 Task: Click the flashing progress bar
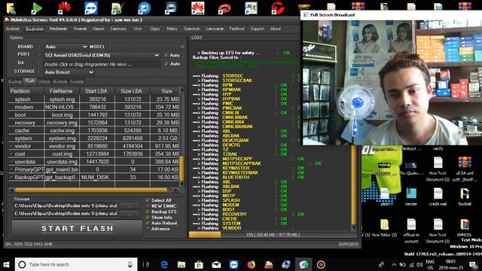click(x=273, y=235)
